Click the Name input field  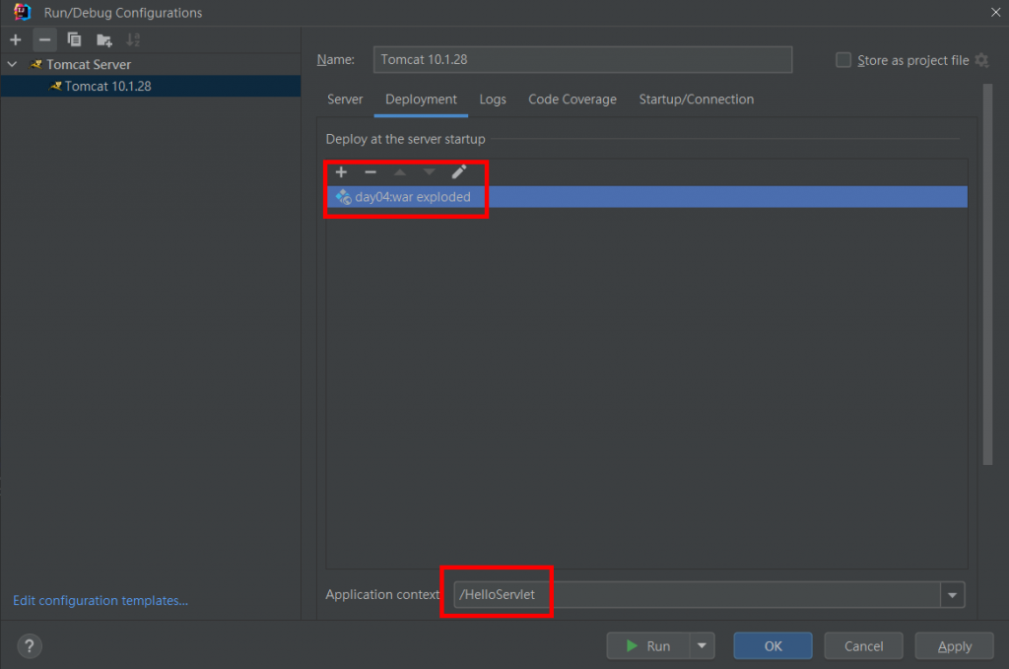[582, 59]
